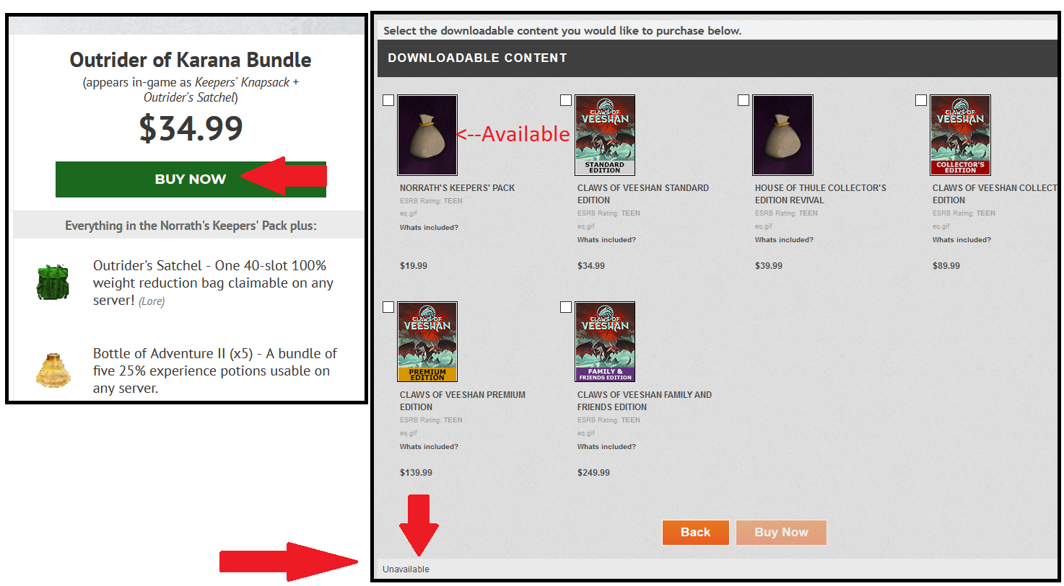Viewport: 1064px width, 586px height.
Task: Open "Whats included?" for Premium Edition
Action: (429, 447)
